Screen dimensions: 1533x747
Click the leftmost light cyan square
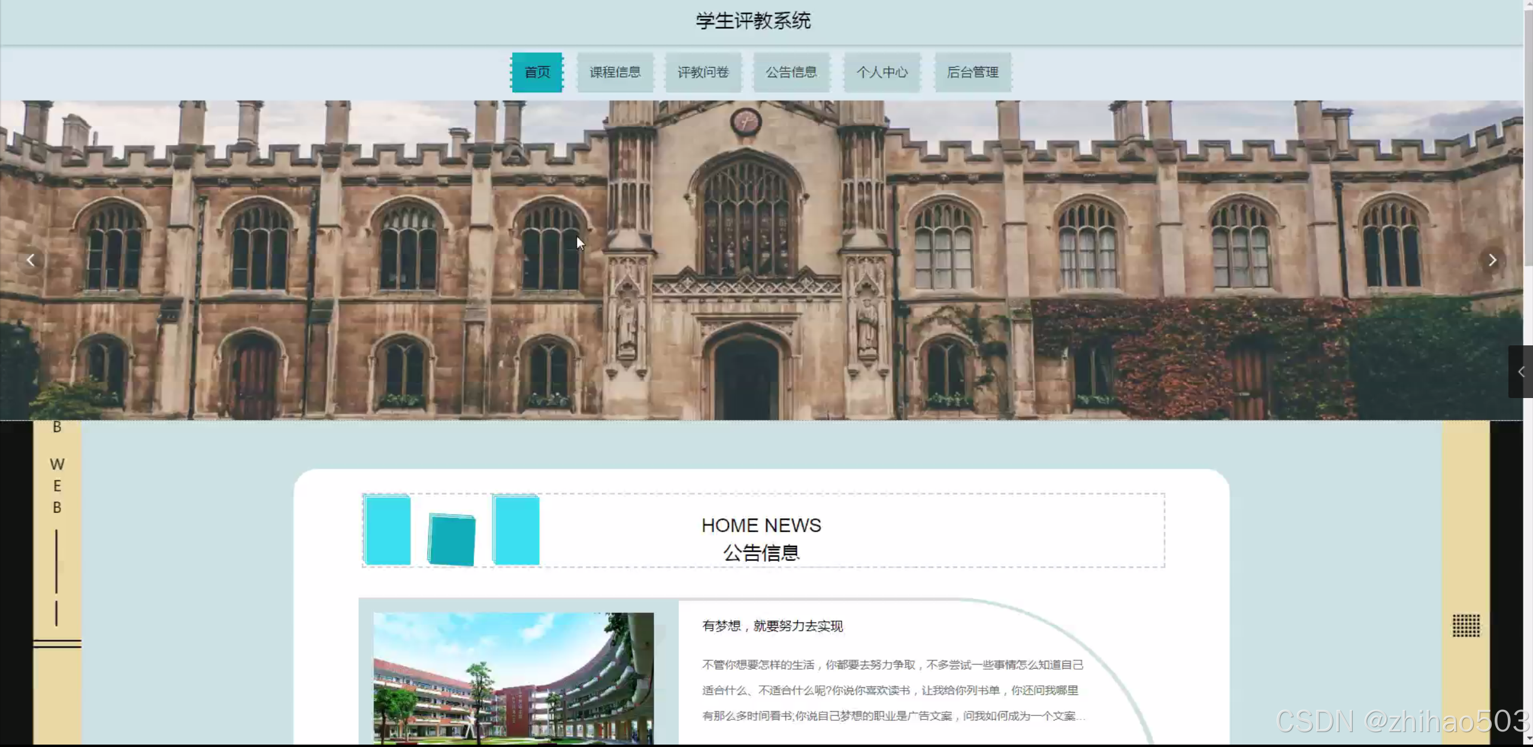coord(388,530)
